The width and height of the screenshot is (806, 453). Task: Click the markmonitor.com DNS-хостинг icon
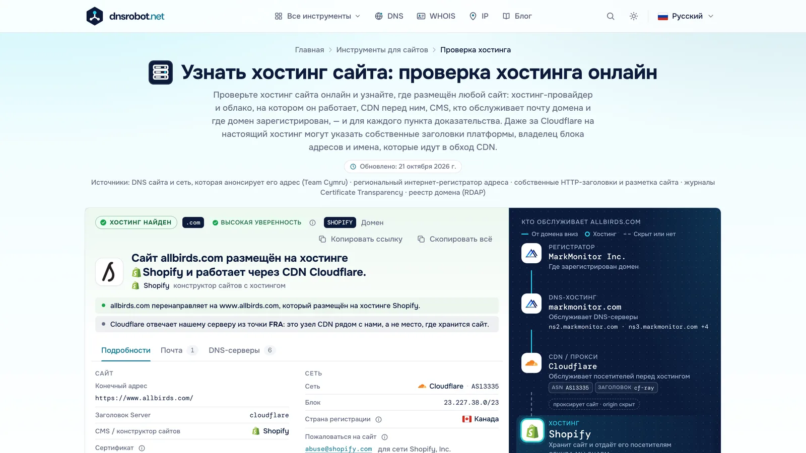531,304
